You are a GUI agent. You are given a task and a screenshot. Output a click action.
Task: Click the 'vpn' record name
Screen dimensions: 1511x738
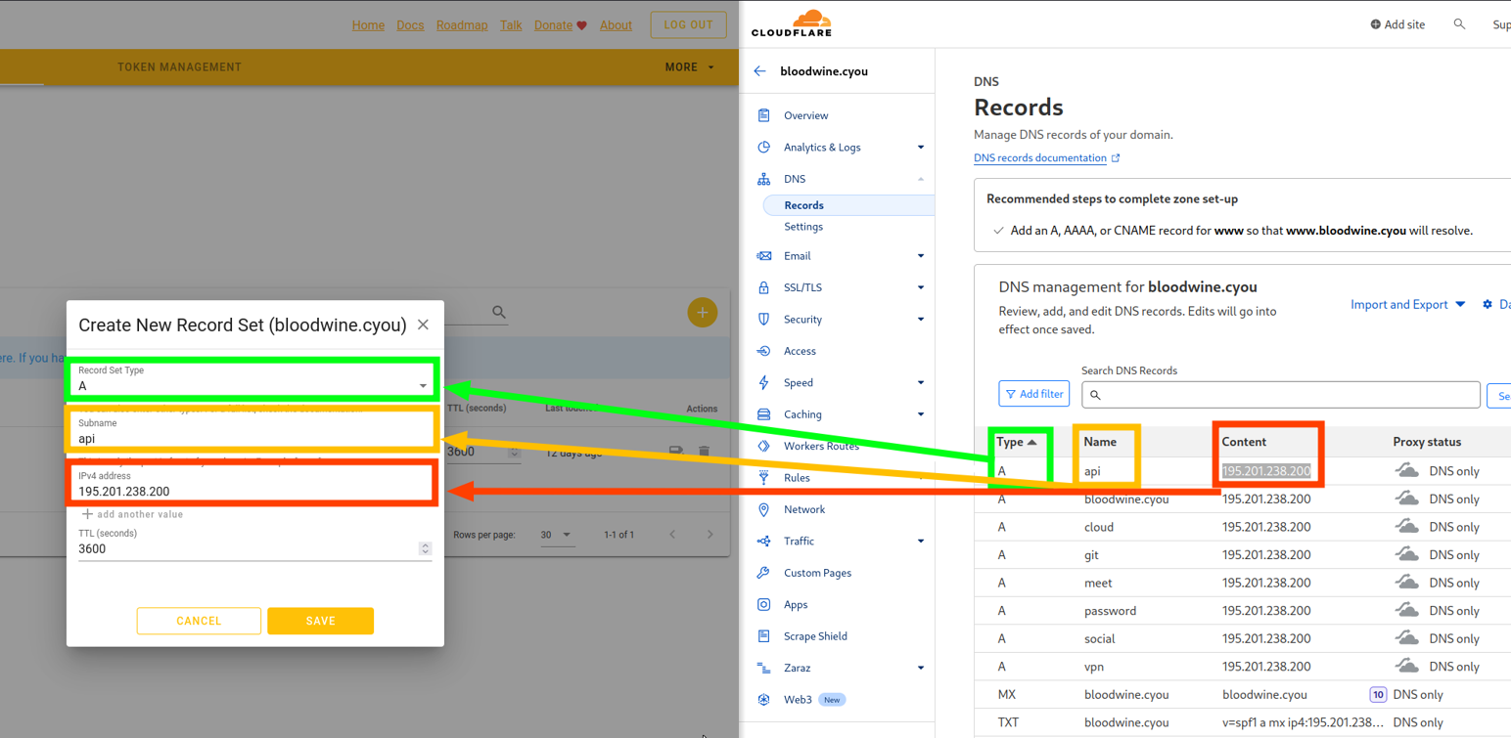coord(1094,667)
